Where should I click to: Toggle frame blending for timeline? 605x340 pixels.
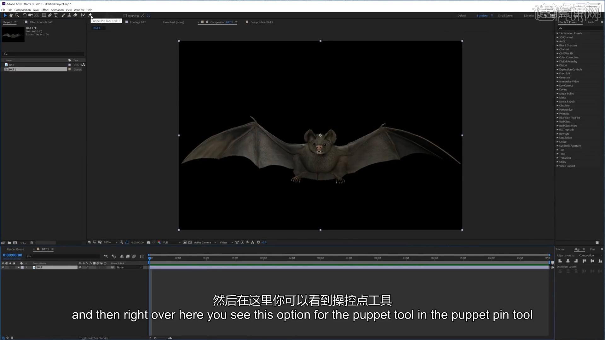[x=128, y=257]
